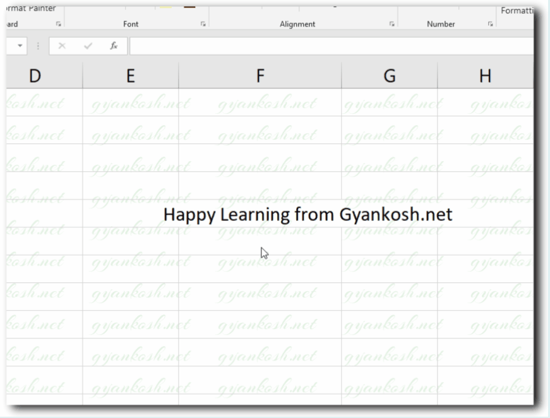Open the Name Box dropdown arrow
550x418 pixels.
19,45
